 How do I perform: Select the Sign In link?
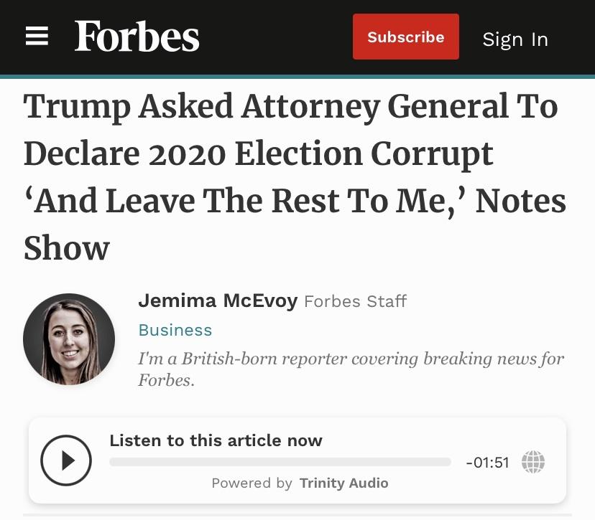click(515, 39)
